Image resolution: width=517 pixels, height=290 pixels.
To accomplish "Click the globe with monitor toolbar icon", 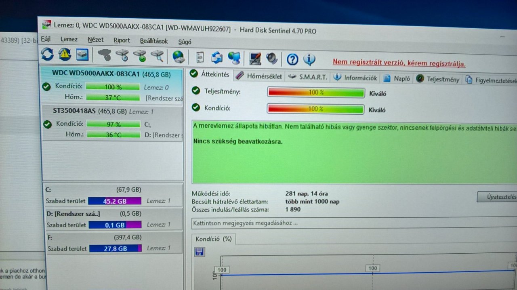I will [x=234, y=58].
